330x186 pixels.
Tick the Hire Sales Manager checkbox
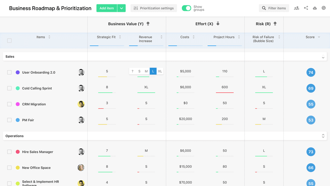pyautogui.click(x=9, y=152)
